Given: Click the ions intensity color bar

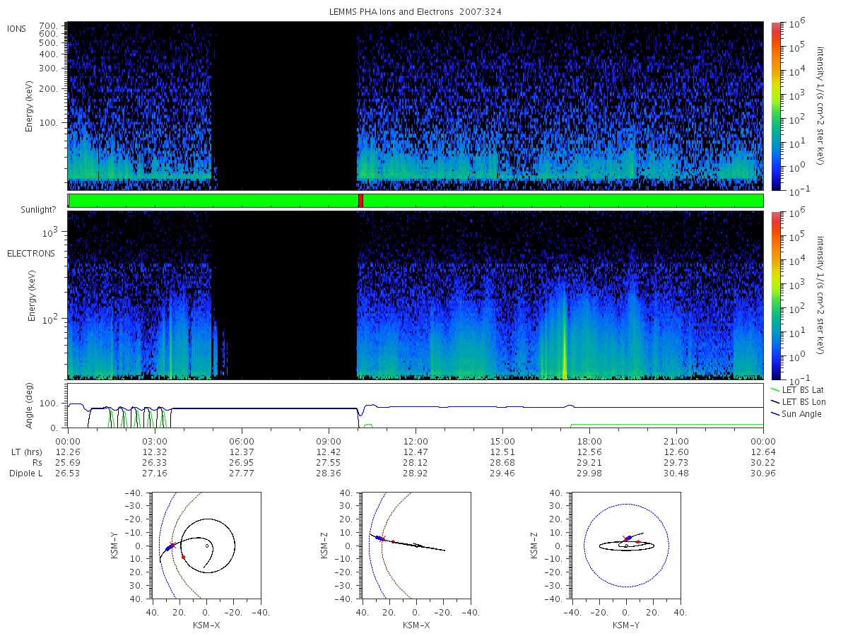Looking at the screenshot, I should click(775, 106).
